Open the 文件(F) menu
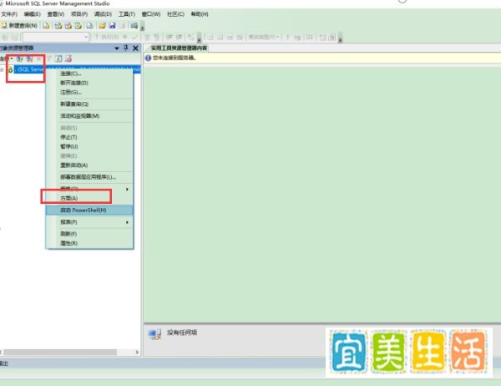Image resolution: width=501 pixels, height=386 pixels. click(x=9, y=14)
